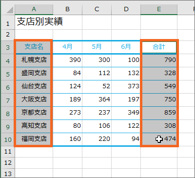
Task: Select column A header
Action: point(34,9)
